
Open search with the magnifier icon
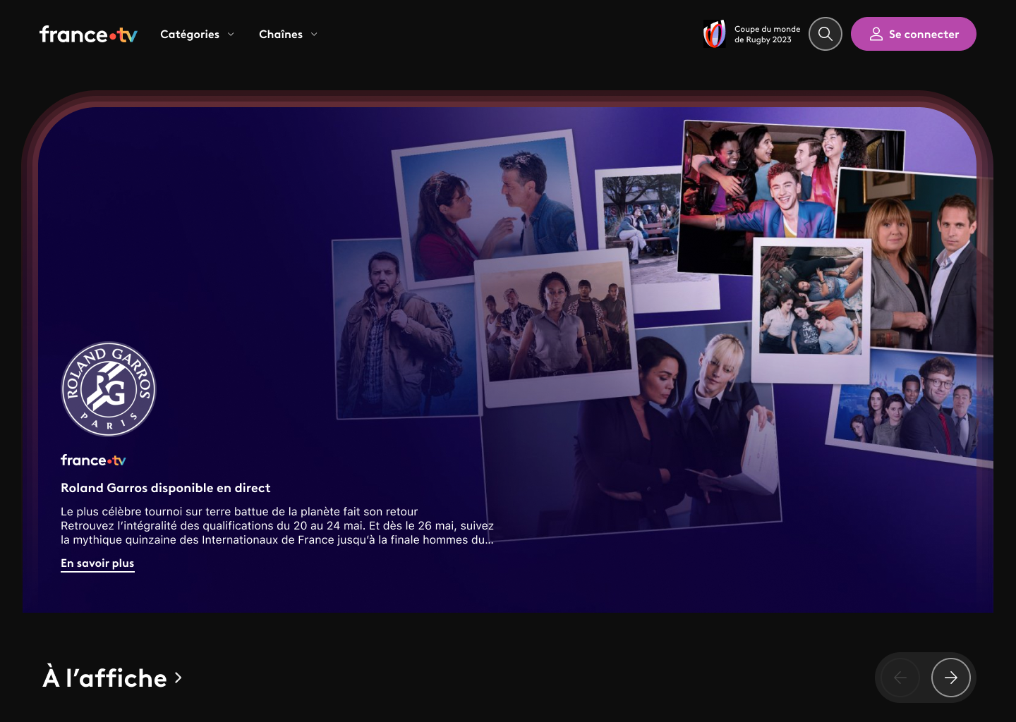click(x=825, y=34)
